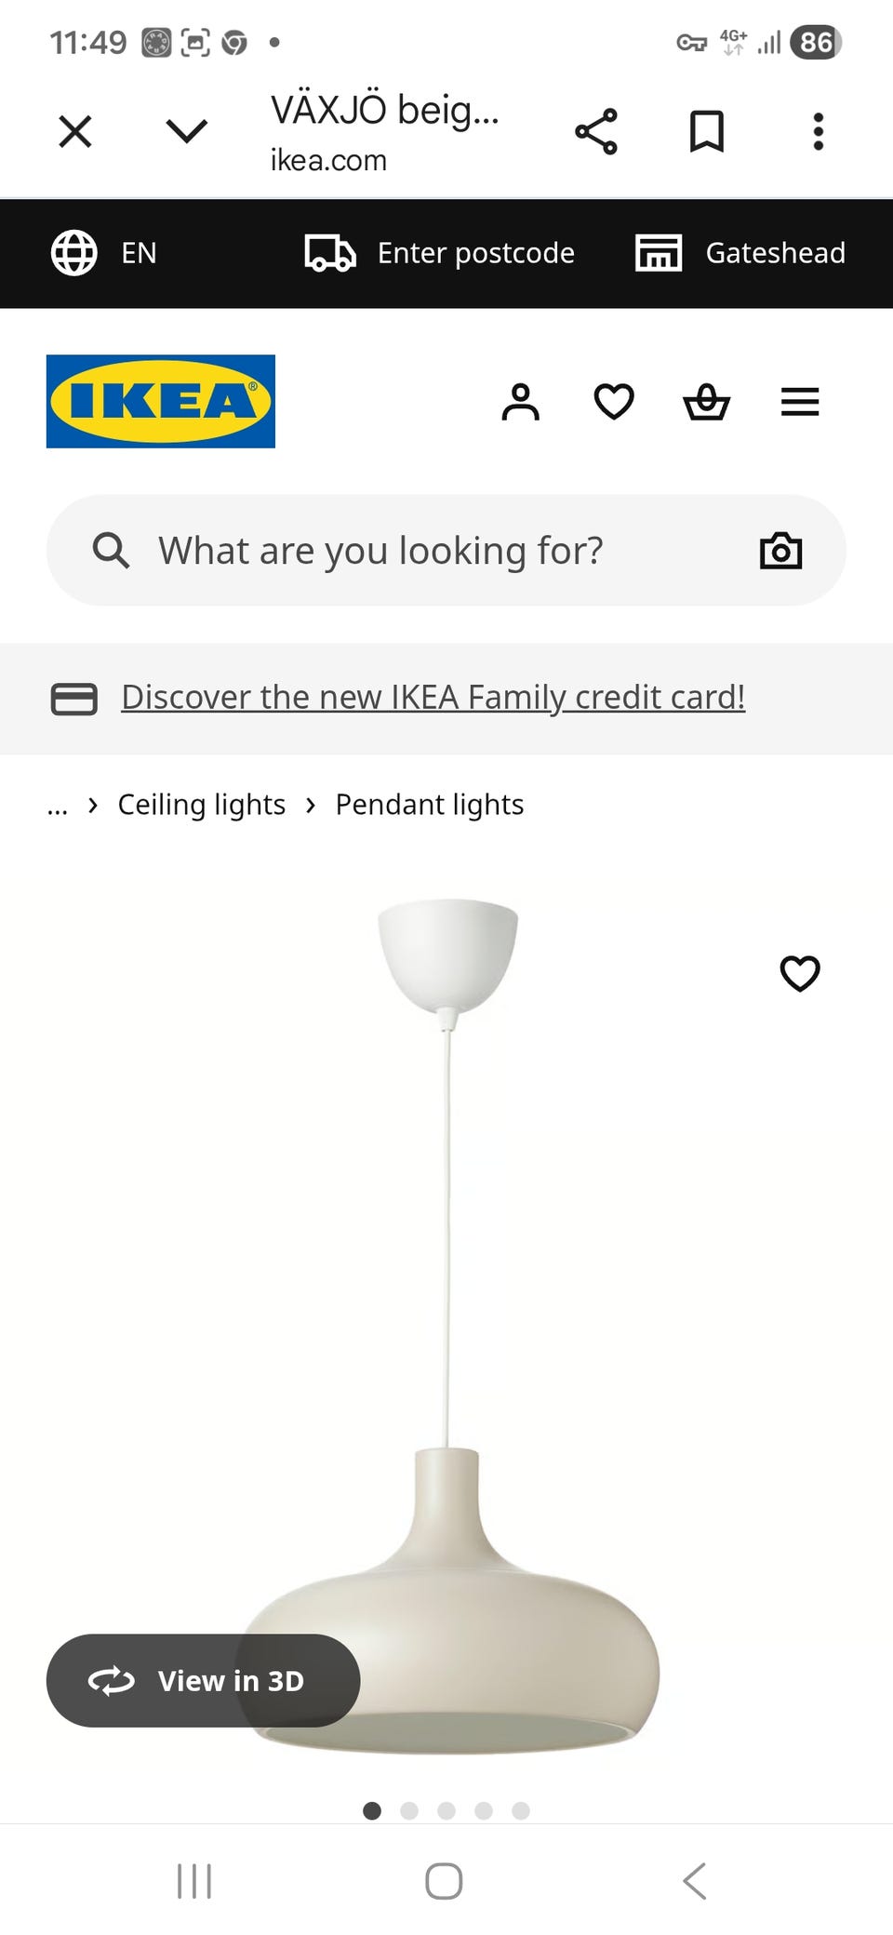Click View in 3D button

click(x=203, y=1680)
